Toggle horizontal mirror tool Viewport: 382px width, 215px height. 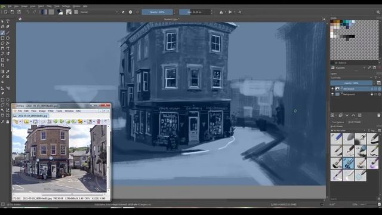coord(221,12)
